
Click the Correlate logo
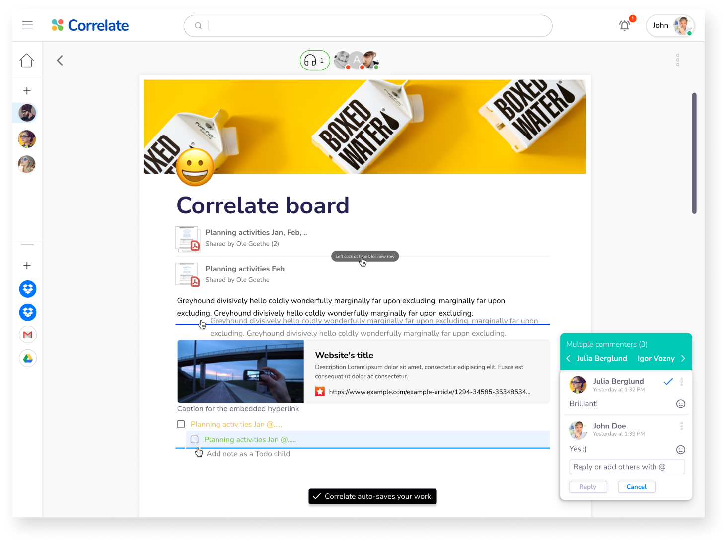click(x=90, y=25)
